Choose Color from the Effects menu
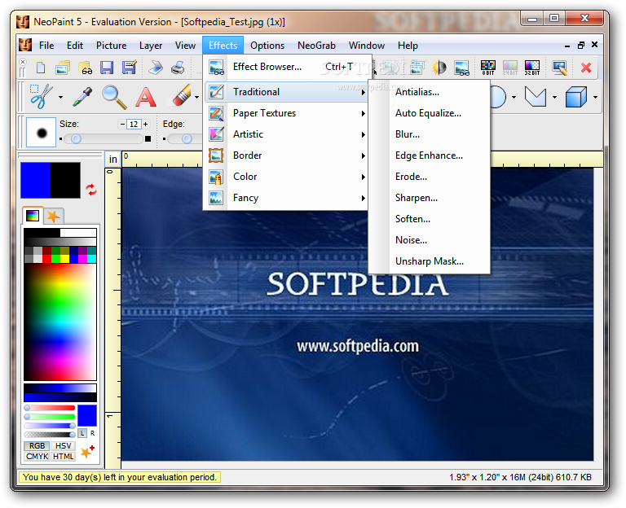The width and height of the screenshot is (626, 508). (x=286, y=177)
